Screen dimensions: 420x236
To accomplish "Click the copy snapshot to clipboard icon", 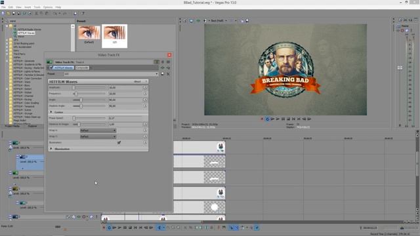I will point(242,20).
